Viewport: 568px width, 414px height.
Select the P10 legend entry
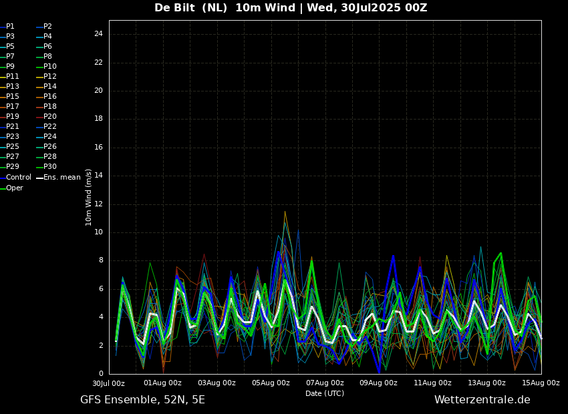pos(50,67)
